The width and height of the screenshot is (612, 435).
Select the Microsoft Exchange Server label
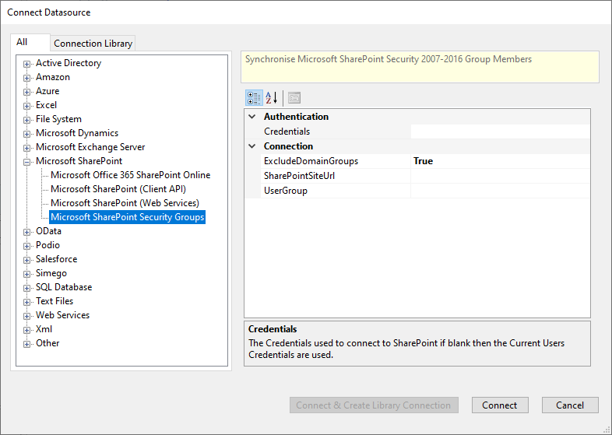tap(90, 147)
